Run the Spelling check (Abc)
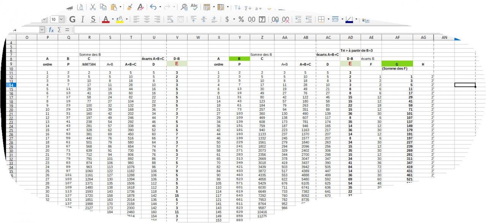486x223 pixels. [194, 7]
